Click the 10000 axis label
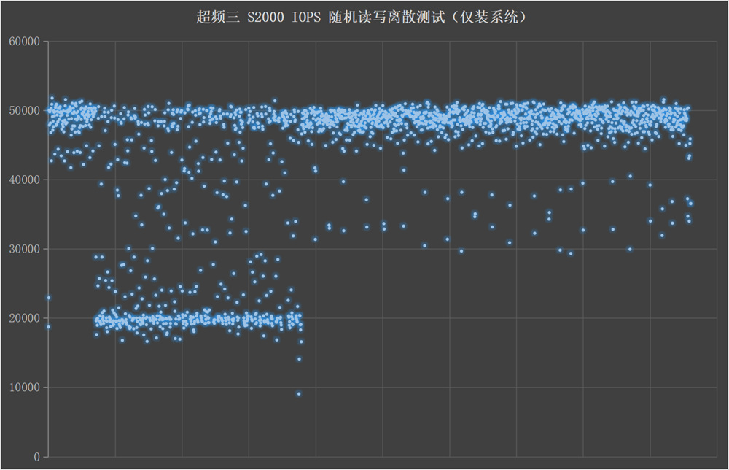Viewport: 729px width, 470px height. (x=25, y=388)
